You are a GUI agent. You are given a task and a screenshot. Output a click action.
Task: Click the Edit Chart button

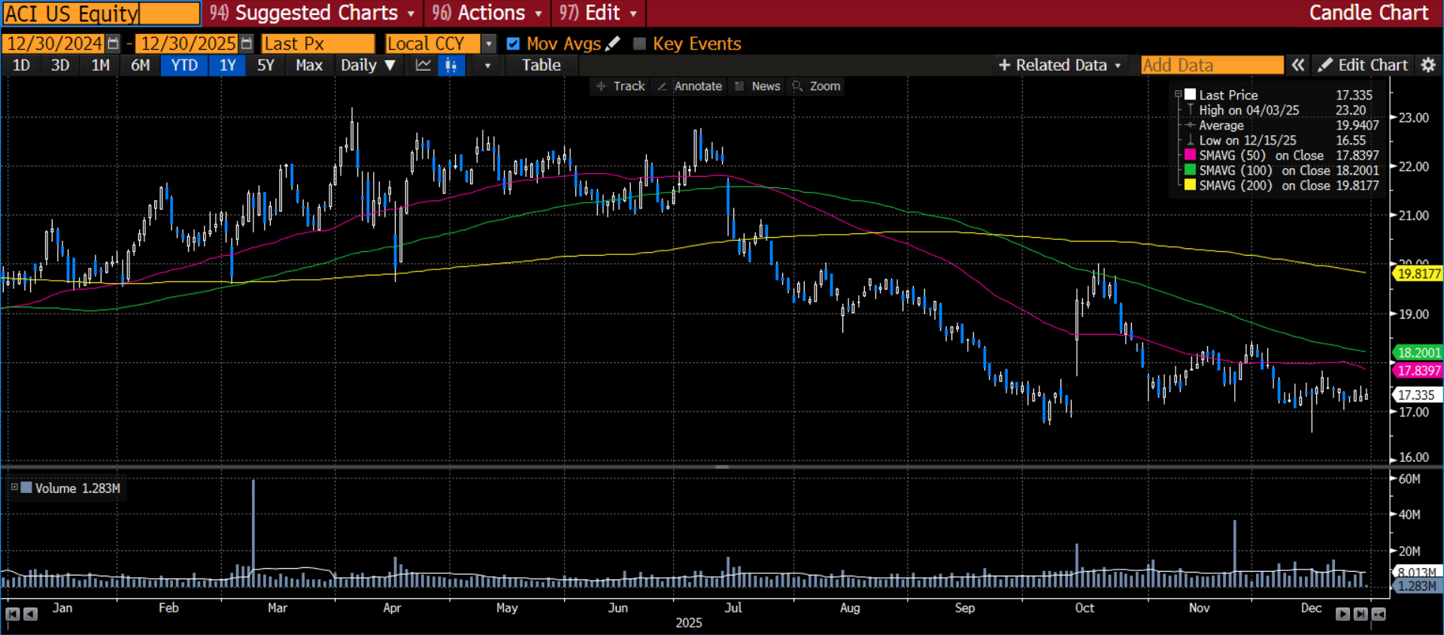click(1364, 65)
